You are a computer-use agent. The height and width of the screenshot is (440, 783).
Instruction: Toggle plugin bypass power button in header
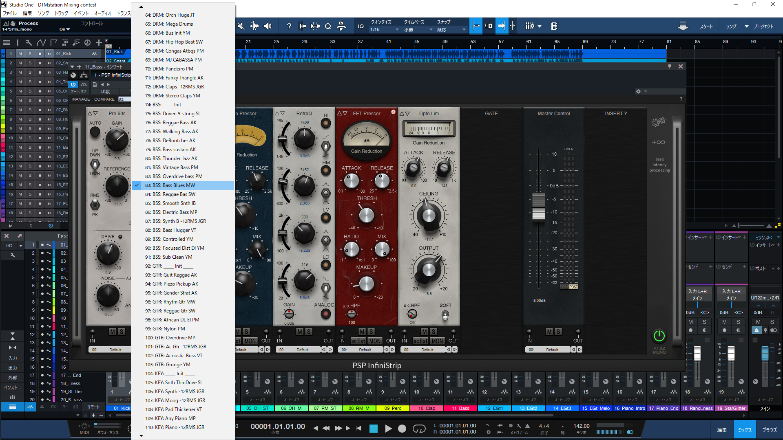tap(73, 84)
